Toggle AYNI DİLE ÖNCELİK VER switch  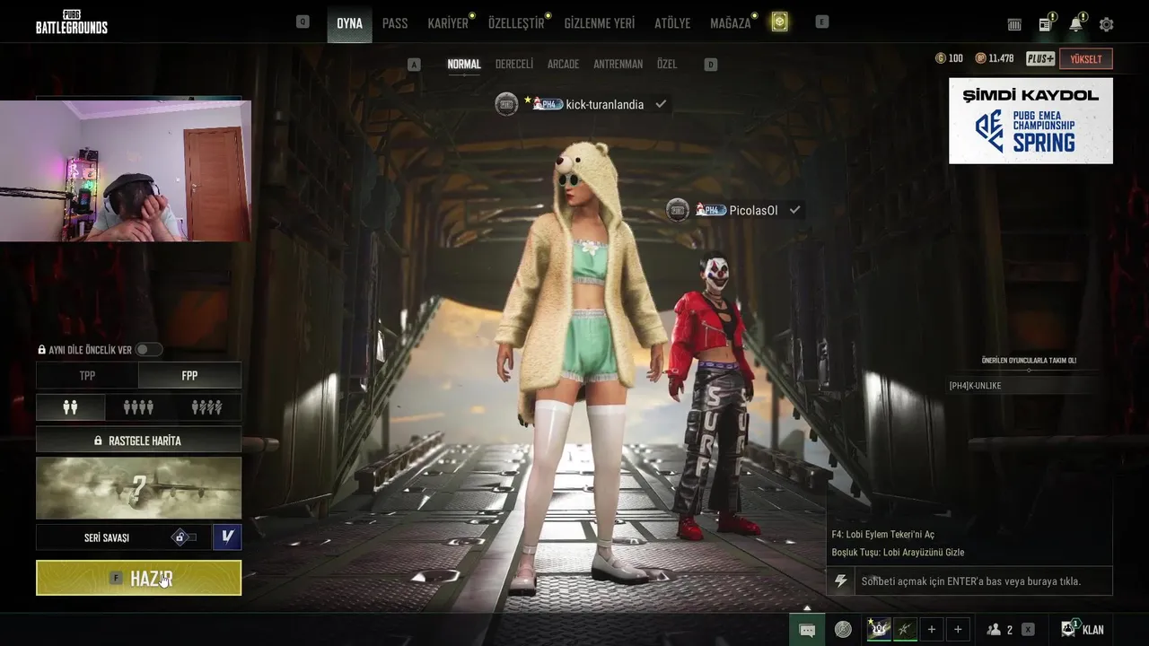(x=148, y=350)
